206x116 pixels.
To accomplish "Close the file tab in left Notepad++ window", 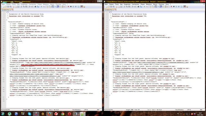I will pyautogui.click(x=12, y=10).
